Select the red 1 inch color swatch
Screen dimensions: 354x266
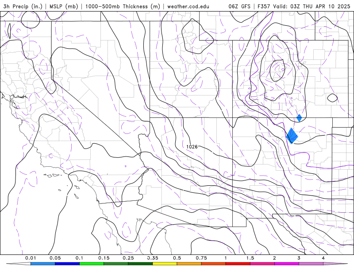click(238, 263)
